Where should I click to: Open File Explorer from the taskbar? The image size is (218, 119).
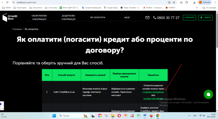coord(113,116)
